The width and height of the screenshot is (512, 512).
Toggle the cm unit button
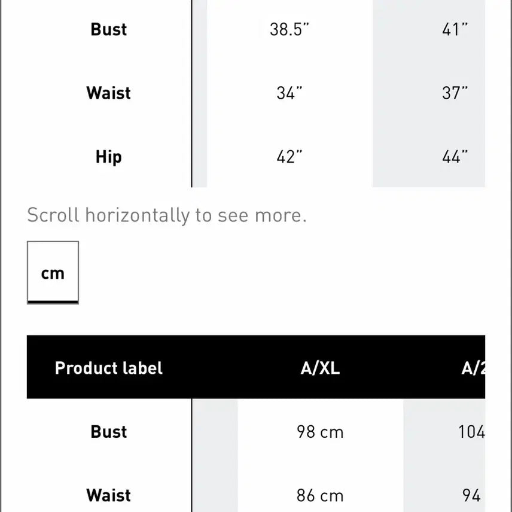point(53,273)
